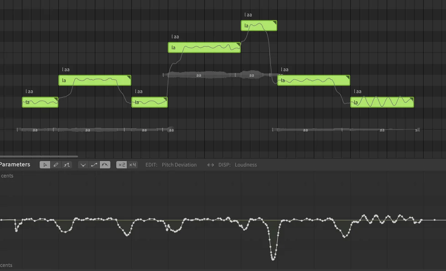Toggle the ×4 vertical zoom
This screenshot has height=271, width=446.
pos(133,165)
